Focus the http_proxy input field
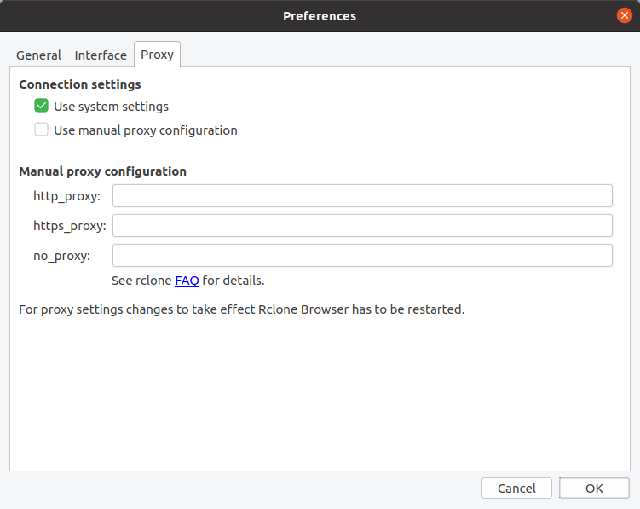Image resolution: width=640 pixels, height=509 pixels. pos(362,196)
